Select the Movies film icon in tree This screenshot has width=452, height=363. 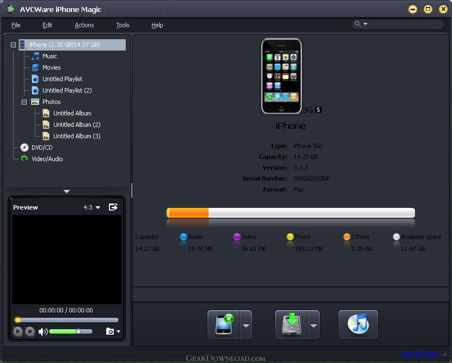click(x=35, y=67)
